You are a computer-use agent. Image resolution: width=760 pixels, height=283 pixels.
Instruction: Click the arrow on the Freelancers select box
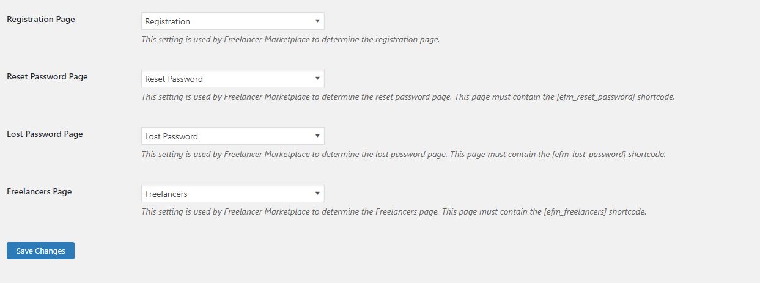pos(317,194)
